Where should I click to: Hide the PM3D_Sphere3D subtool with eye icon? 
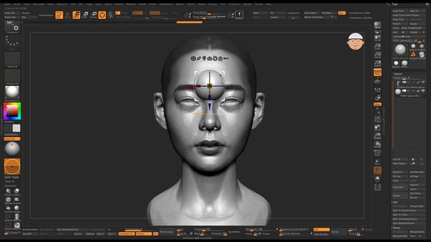[423, 91]
